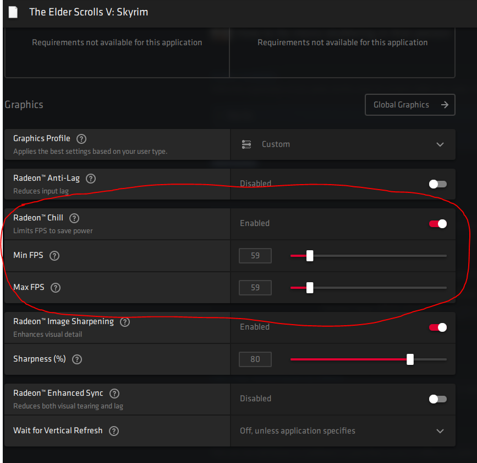477x463 pixels.
Task: Click the Max FPS question mark icon
Action: [x=56, y=288]
